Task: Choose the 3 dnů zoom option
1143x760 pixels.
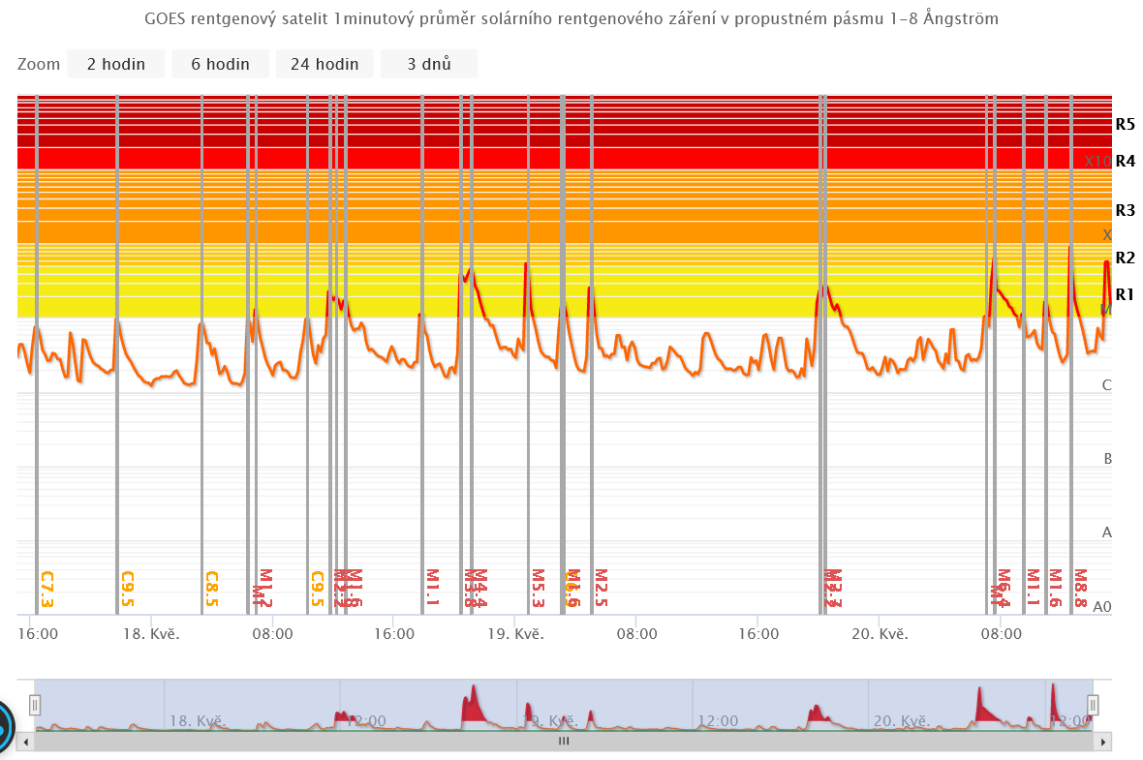Action: point(428,65)
